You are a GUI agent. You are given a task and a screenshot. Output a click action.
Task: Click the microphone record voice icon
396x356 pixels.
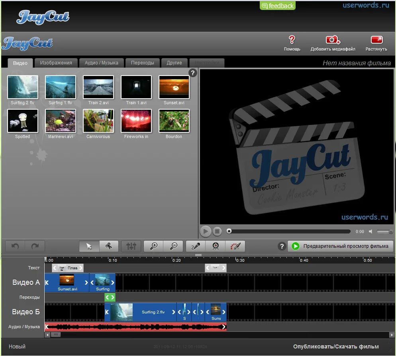[196, 246]
